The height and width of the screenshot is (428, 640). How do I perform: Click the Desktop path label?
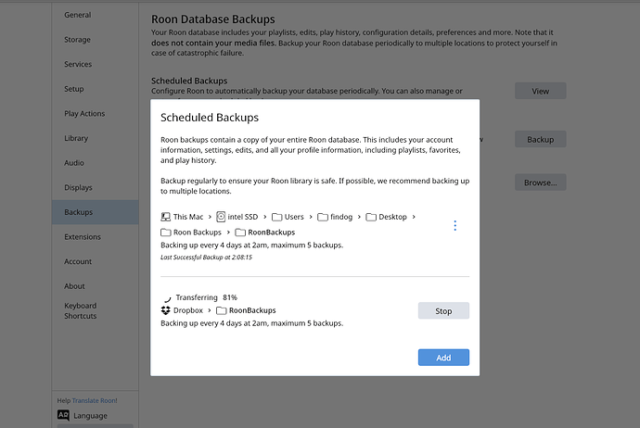tap(392, 217)
